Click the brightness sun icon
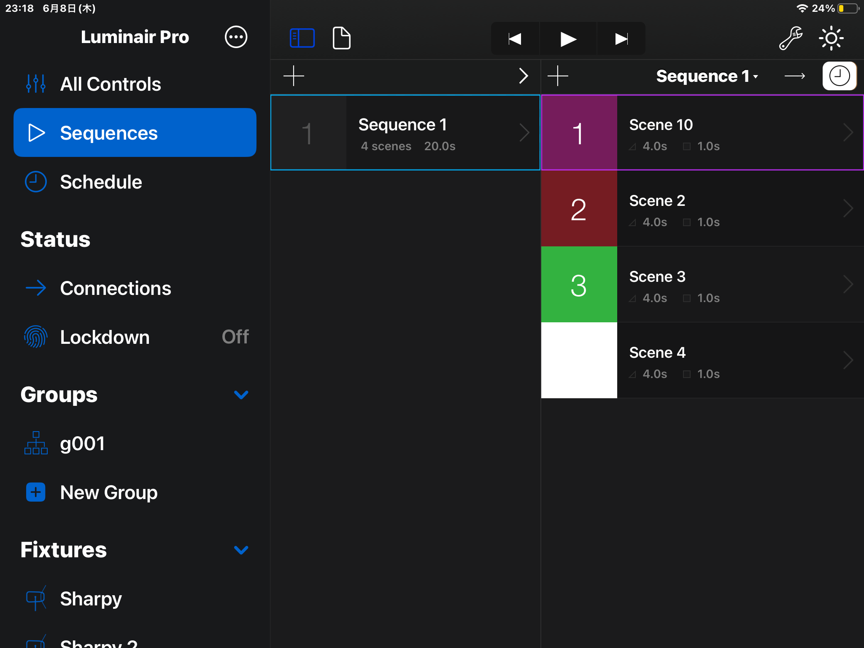 (831, 38)
